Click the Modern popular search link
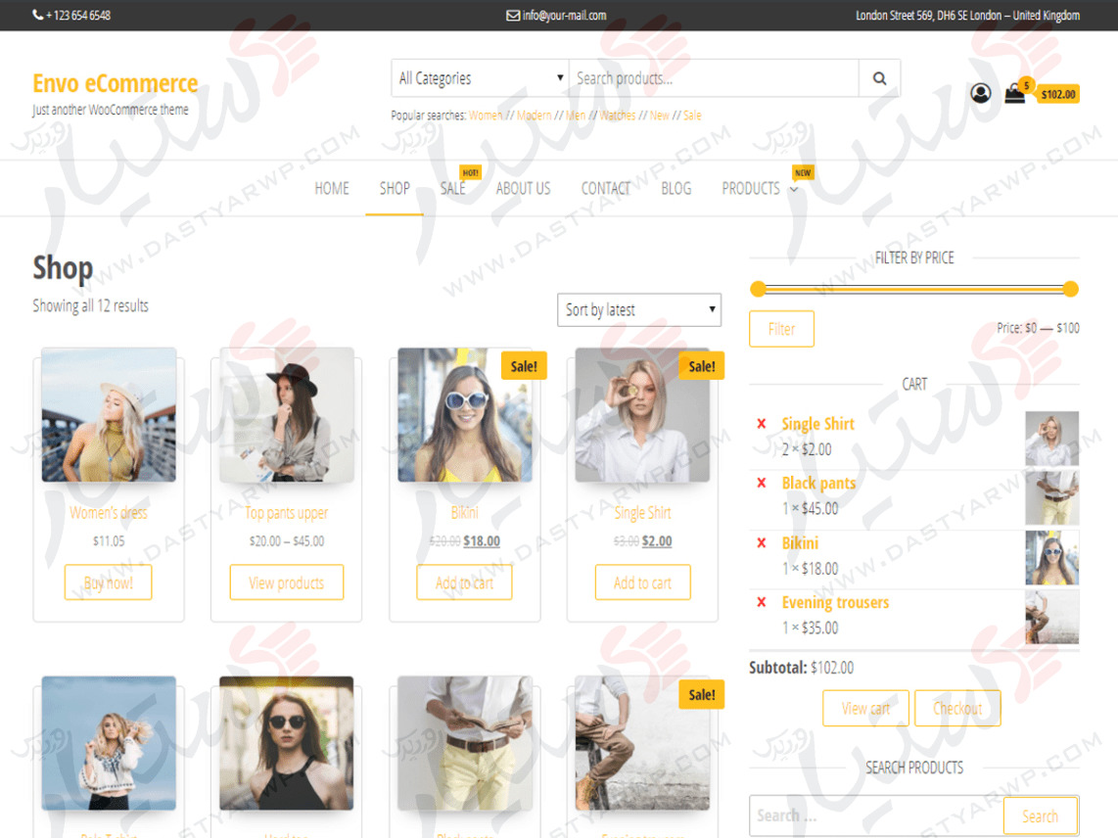This screenshot has height=838, width=1118. coord(535,116)
